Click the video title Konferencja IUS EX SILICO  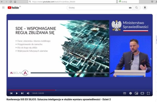pos(59,99)
